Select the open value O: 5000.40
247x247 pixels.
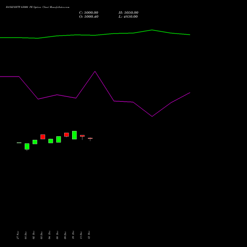(89, 17)
